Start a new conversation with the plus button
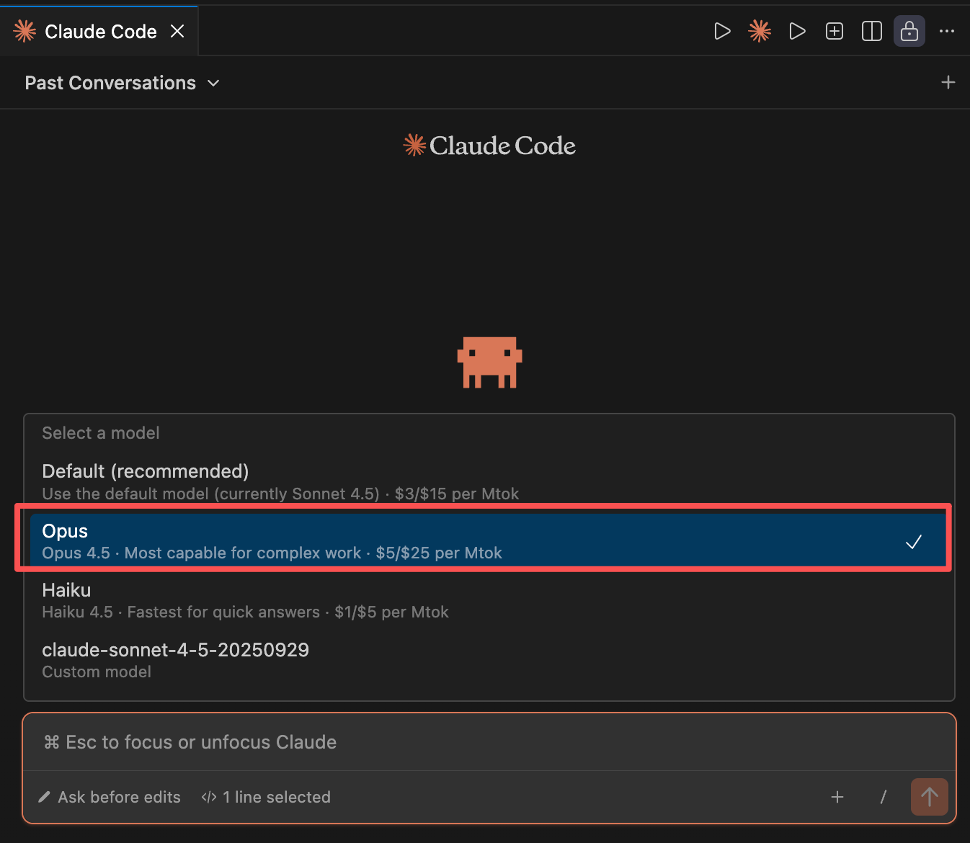 (948, 82)
